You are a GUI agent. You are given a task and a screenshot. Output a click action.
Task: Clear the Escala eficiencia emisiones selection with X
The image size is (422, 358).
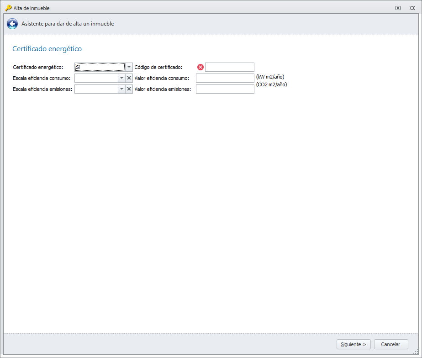tap(129, 89)
